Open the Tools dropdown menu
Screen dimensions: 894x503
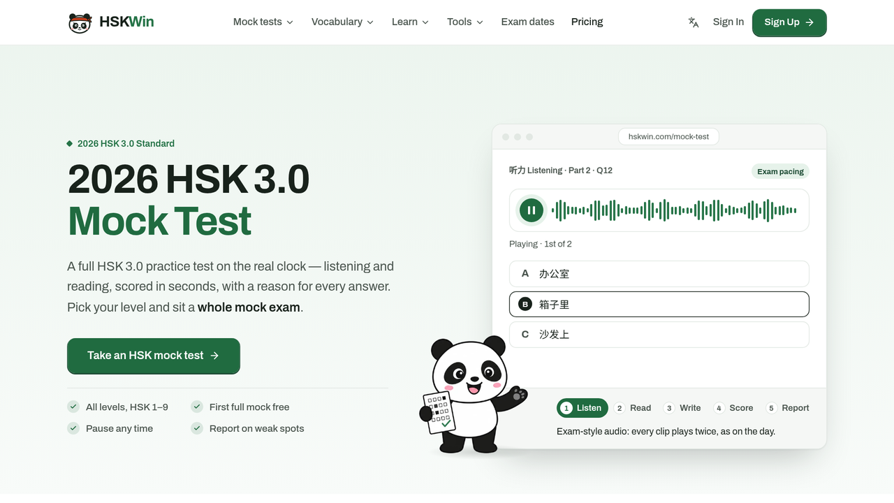(465, 22)
